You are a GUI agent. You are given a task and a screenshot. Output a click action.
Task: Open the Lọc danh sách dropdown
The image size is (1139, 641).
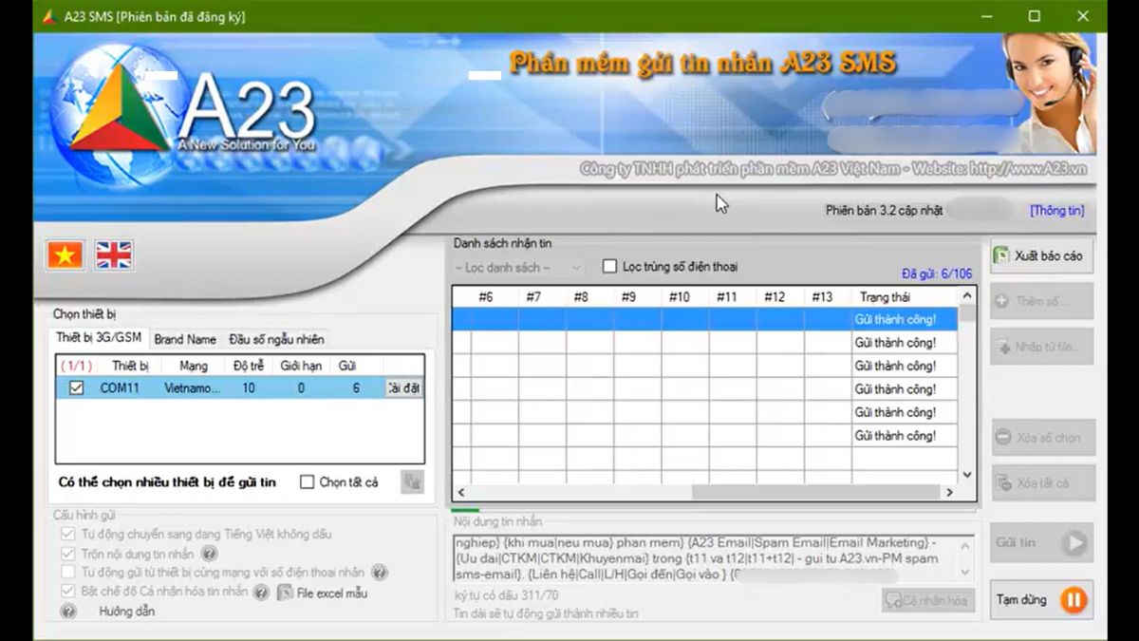pos(517,268)
